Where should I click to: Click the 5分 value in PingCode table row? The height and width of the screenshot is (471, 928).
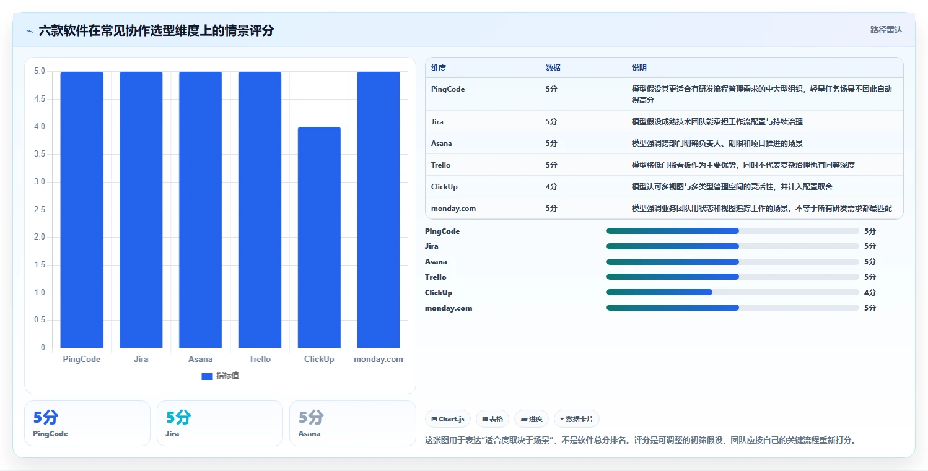(x=551, y=89)
